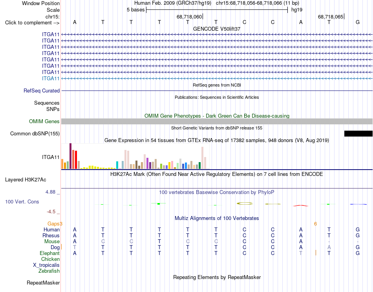Open the RefSeq Curated track label

click(x=42, y=91)
